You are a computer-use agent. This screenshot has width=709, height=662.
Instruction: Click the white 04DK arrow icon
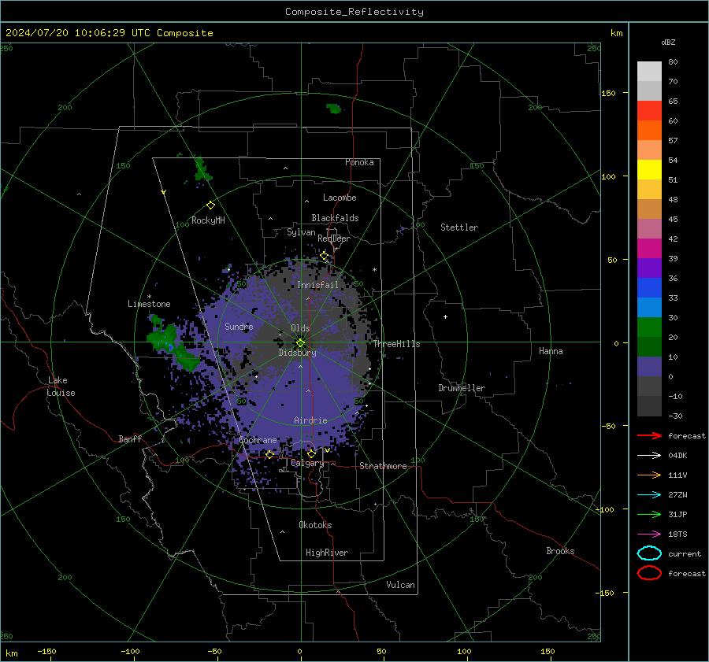tap(649, 455)
